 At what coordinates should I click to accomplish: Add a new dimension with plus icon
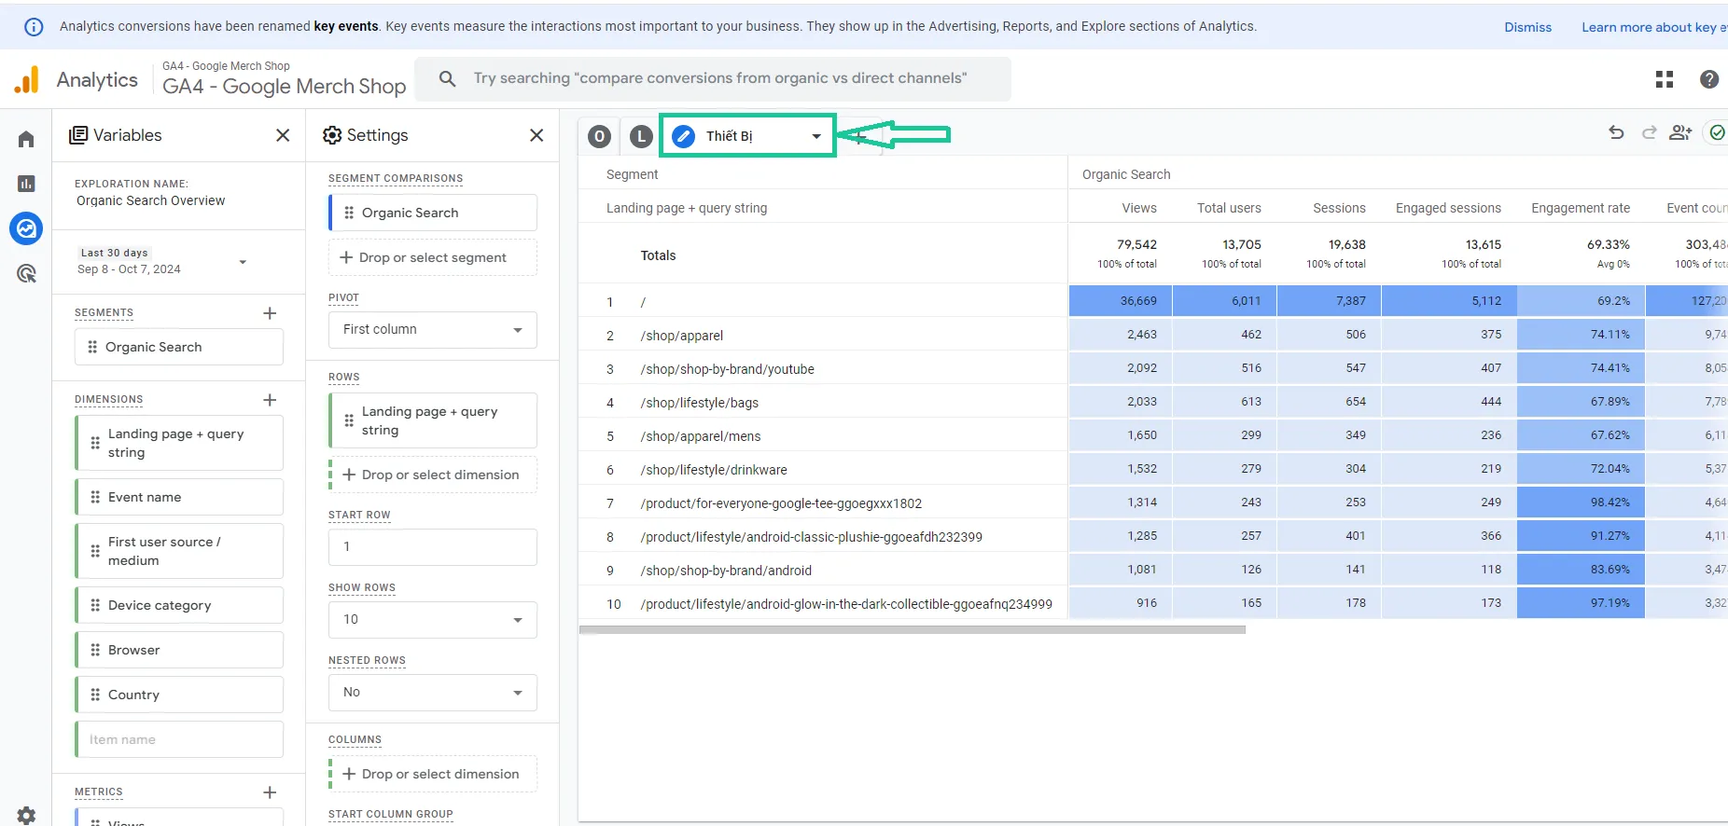click(x=270, y=400)
